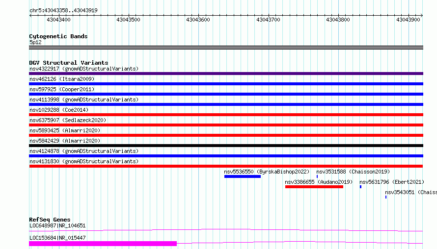Image resolution: width=437 pixels, height=249 pixels.
Task: Click the 43043900 ruler tick label
Action: pyautogui.click(x=408, y=20)
